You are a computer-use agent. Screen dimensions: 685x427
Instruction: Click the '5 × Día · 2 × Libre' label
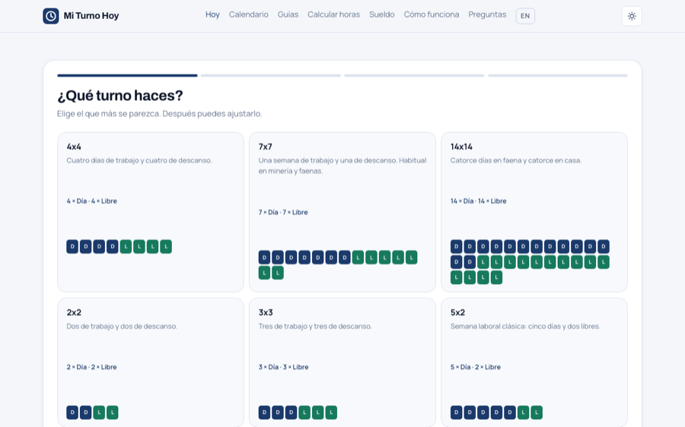pos(475,367)
